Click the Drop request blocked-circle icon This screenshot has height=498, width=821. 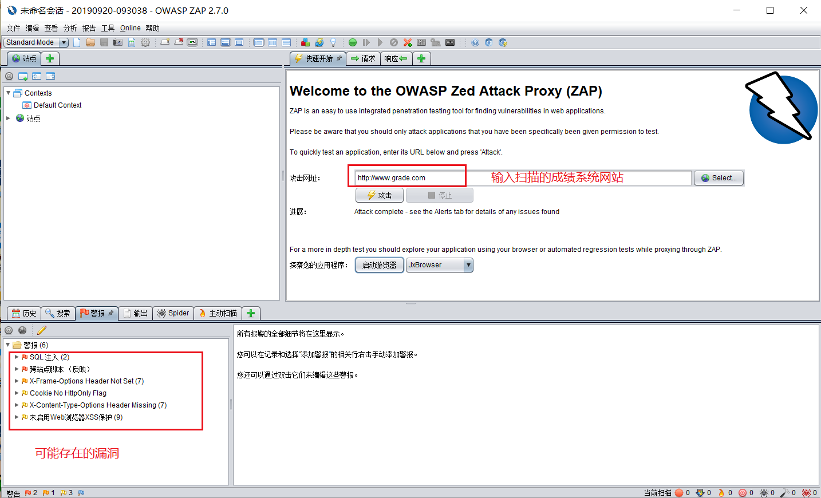coord(394,42)
